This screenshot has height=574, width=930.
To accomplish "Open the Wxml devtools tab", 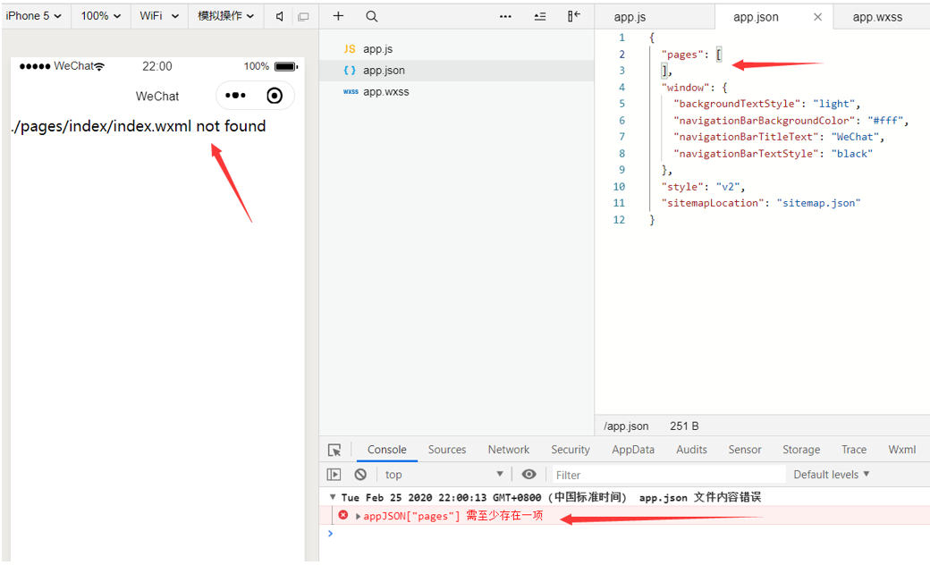I will pos(902,450).
